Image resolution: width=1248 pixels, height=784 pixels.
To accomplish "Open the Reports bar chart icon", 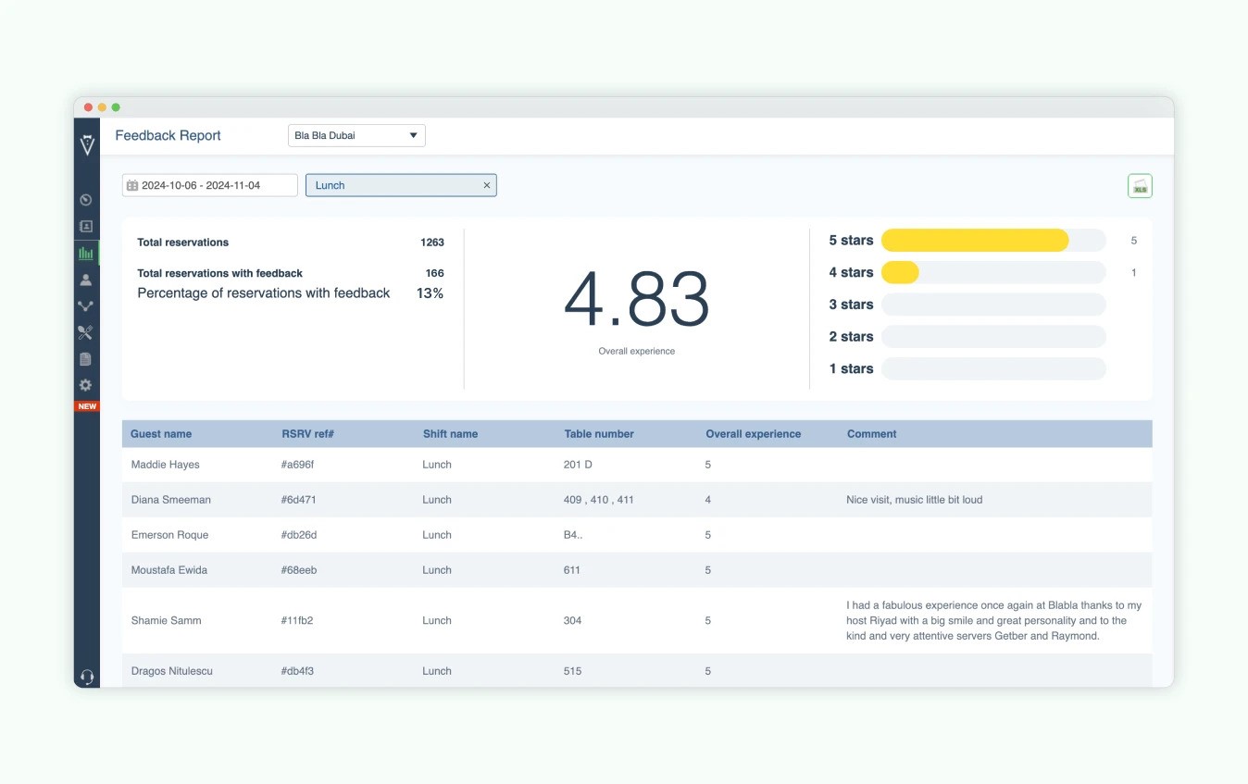I will click(x=86, y=252).
